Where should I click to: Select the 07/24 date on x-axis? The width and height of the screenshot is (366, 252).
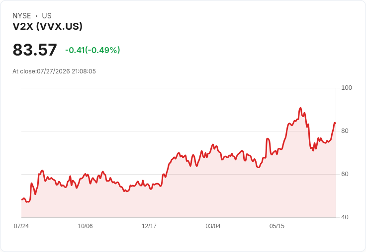[x=21, y=226]
